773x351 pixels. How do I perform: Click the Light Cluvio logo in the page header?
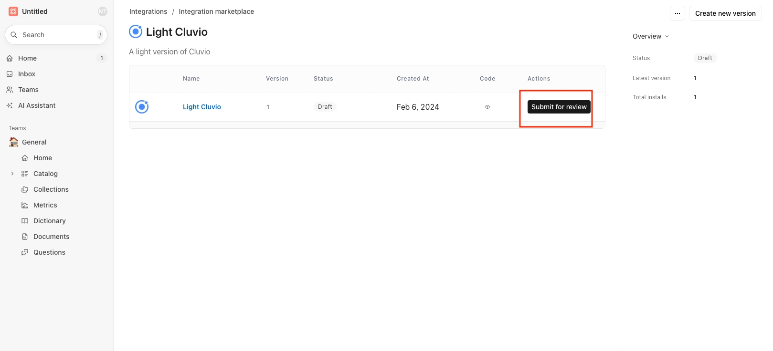[136, 31]
